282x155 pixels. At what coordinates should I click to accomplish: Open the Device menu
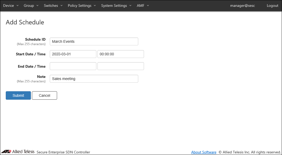[11, 6]
